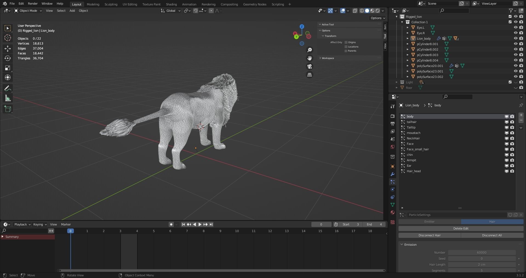The height and width of the screenshot is (278, 526).
Task: Open the File menu
Action: point(12,4)
